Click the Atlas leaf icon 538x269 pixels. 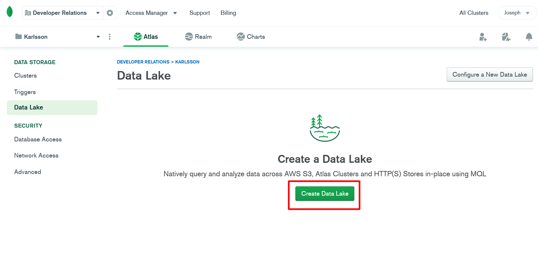point(138,37)
